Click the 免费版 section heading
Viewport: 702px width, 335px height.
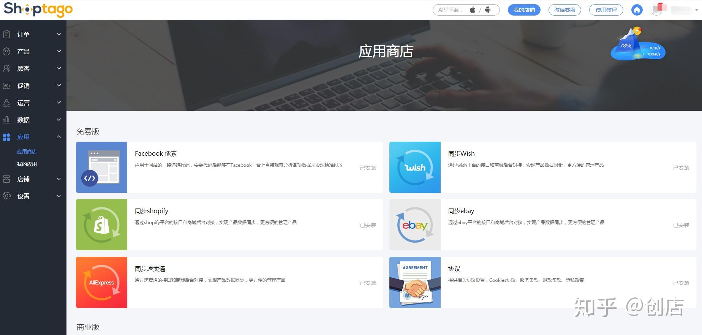[x=88, y=131]
